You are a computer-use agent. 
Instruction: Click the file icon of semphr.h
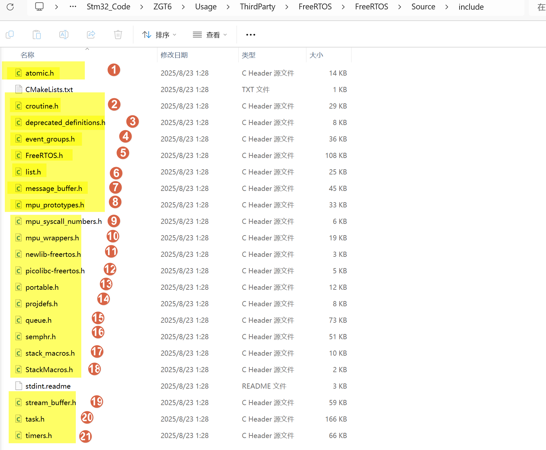19,337
